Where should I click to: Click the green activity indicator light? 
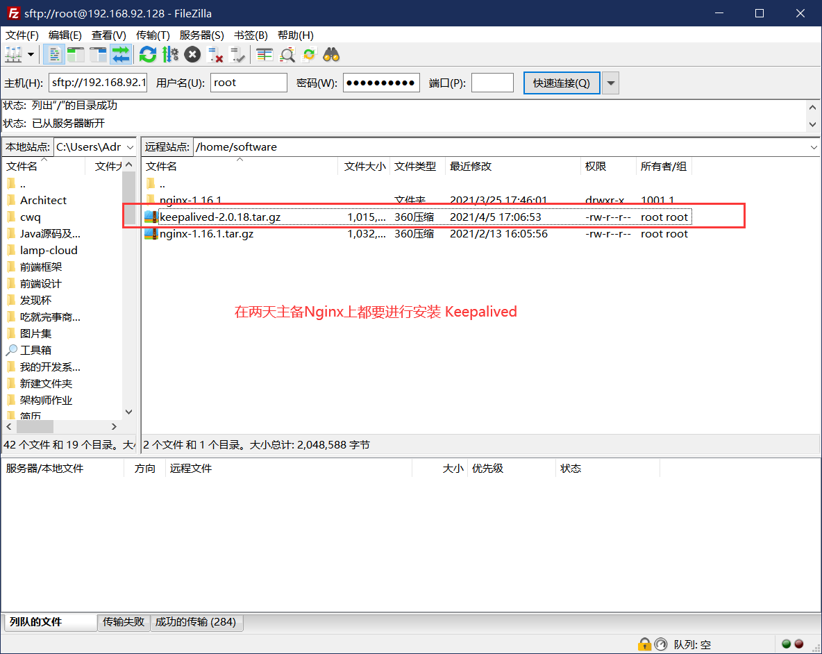point(787,644)
